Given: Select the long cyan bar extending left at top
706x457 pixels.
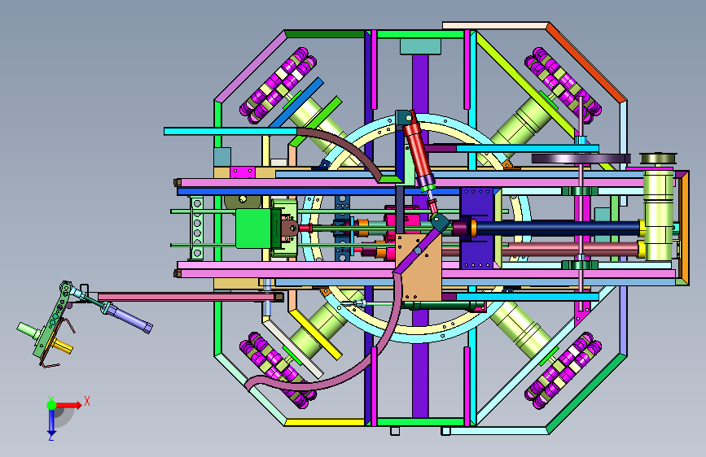Looking at the screenshot, I should (x=230, y=132).
